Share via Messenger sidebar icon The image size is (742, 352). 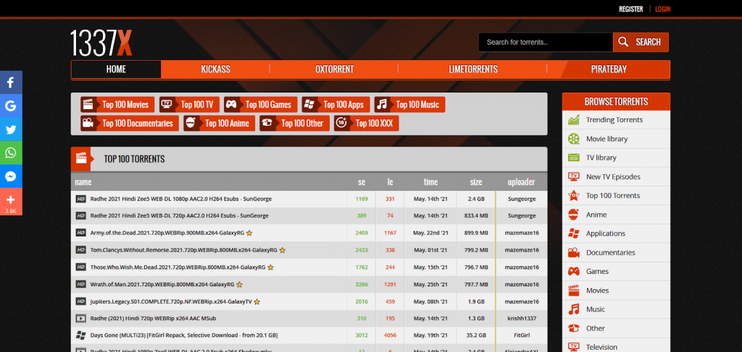pos(11,176)
